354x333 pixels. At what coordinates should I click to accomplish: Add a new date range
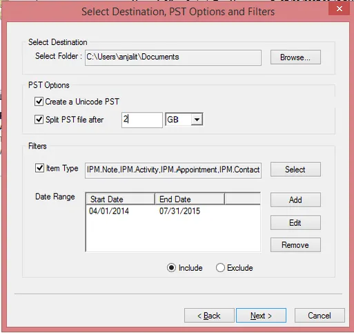(295, 200)
